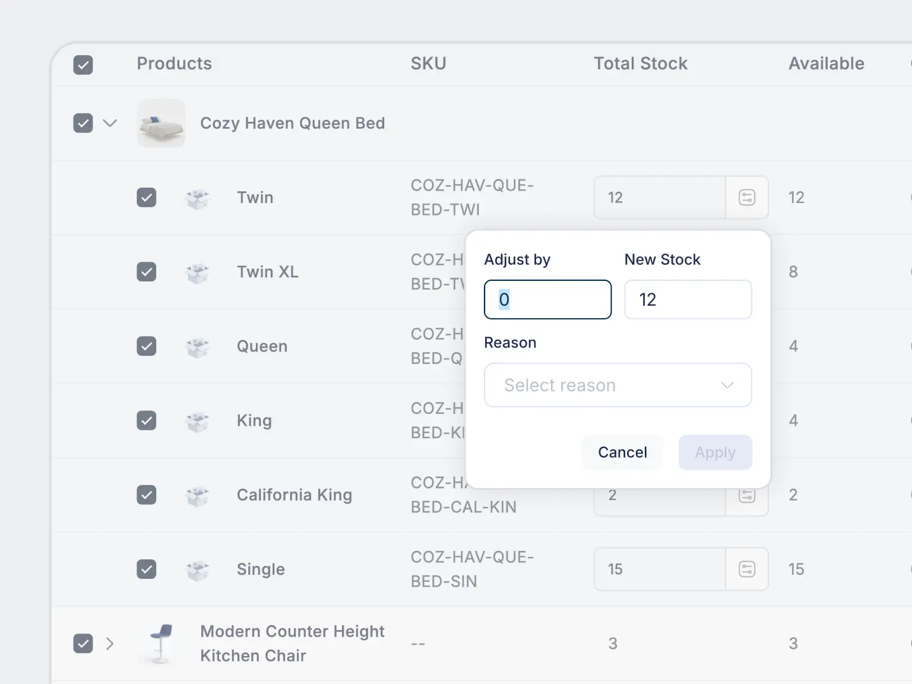Screen dimensions: 912x684
Task: Click box icon beside Twin XL variant
Action: click(x=198, y=272)
